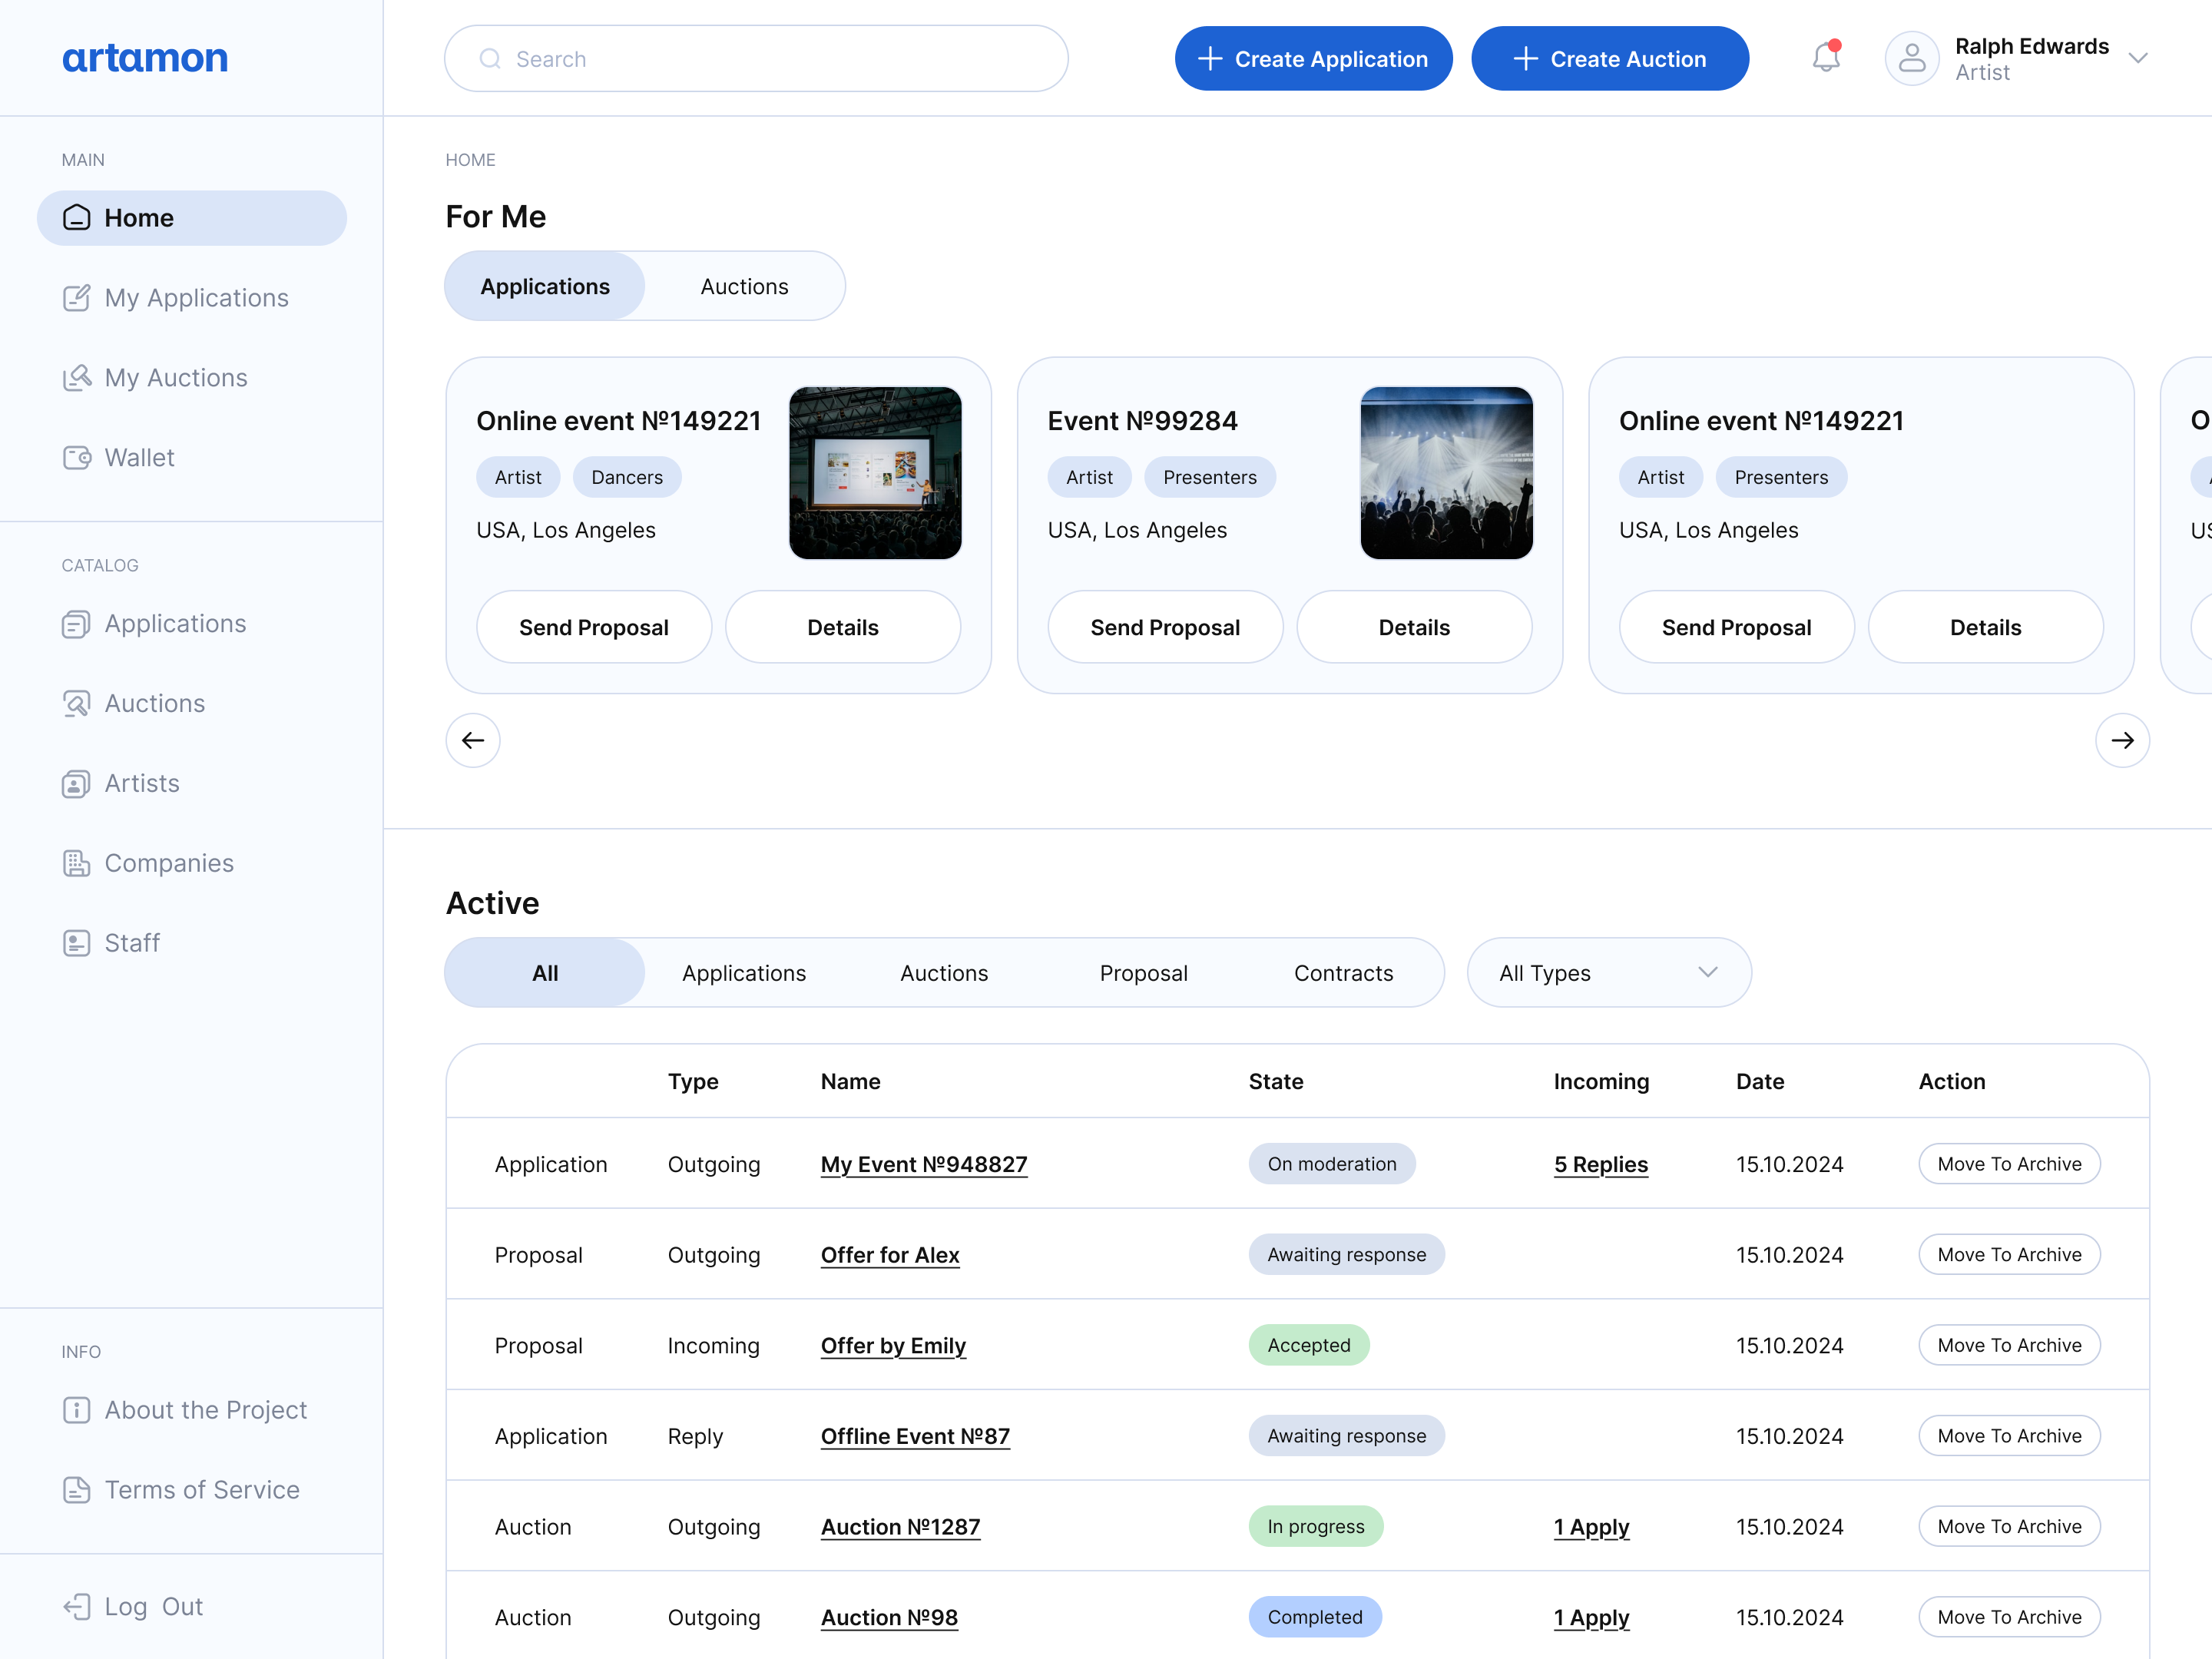Expand the Ralph Edwards account menu chevron

click(x=2138, y=58)
